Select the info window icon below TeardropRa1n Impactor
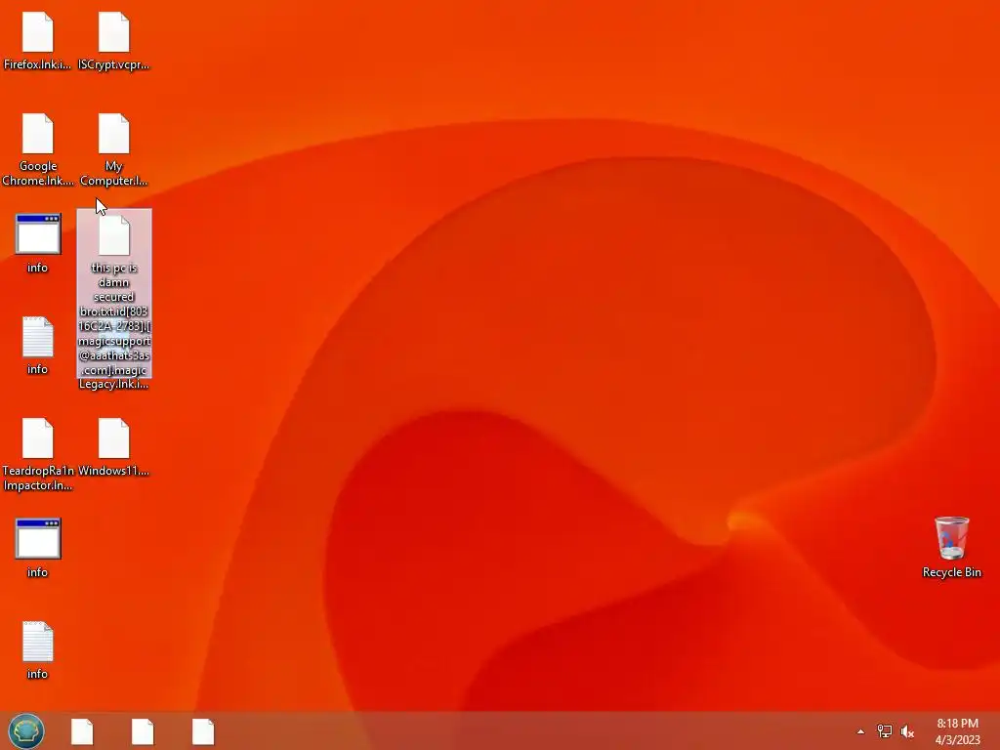This screenshot has width=1000, height=750. pos(38,539)
